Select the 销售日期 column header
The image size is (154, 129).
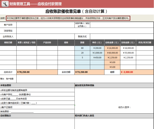tap(8, 43)
